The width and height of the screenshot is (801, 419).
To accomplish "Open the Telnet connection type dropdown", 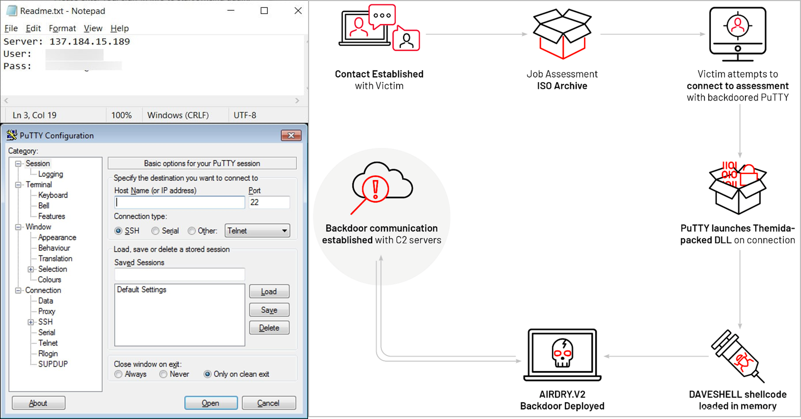I will (257, 230).
